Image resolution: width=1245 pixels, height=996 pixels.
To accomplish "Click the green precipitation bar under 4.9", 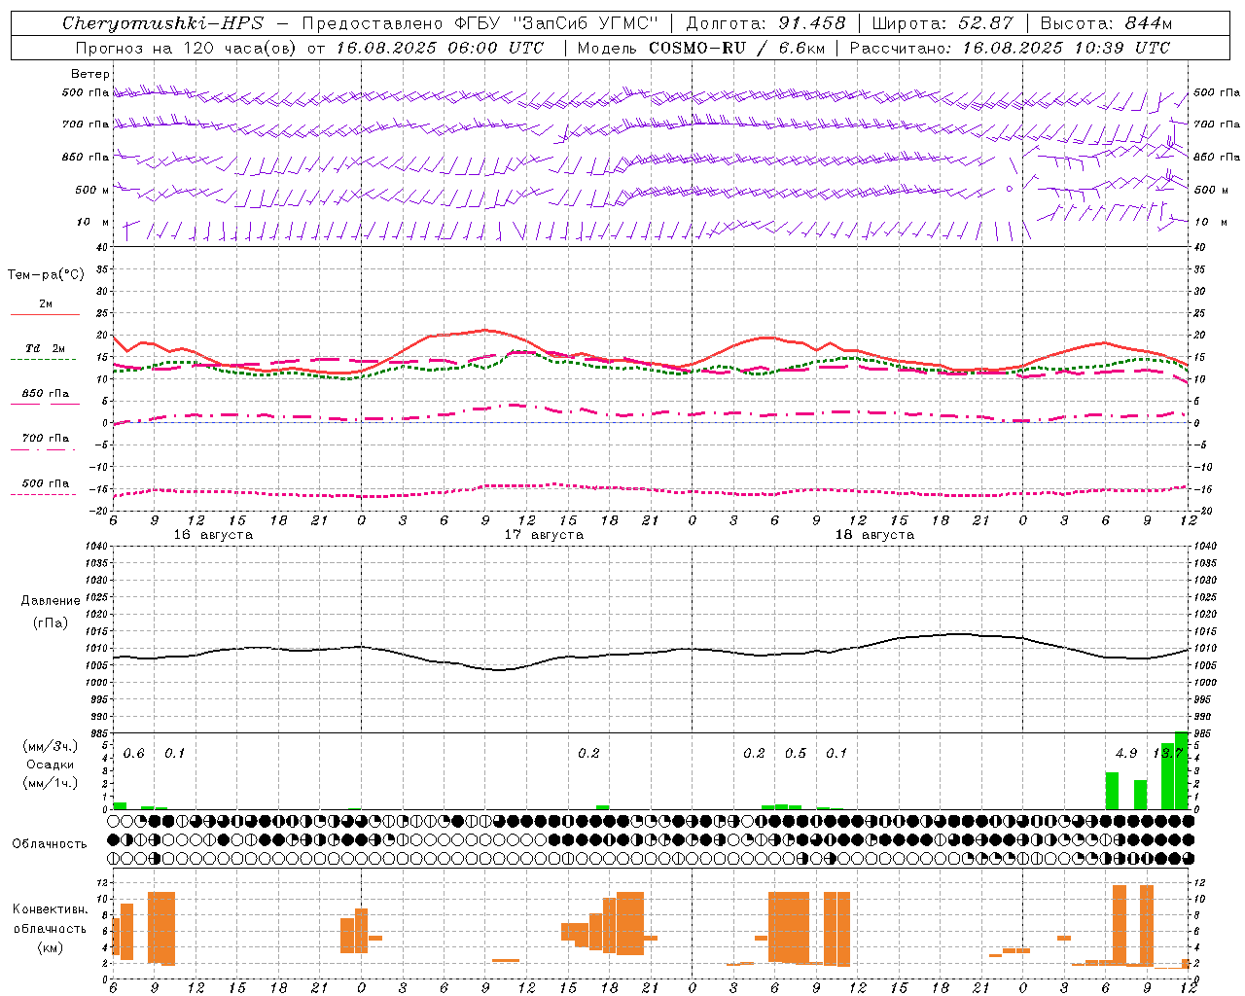I will click(x=1112, y=791).
